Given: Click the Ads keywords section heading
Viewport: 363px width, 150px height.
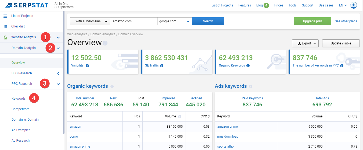Looking at the screenshot, I should coord(231,86).
